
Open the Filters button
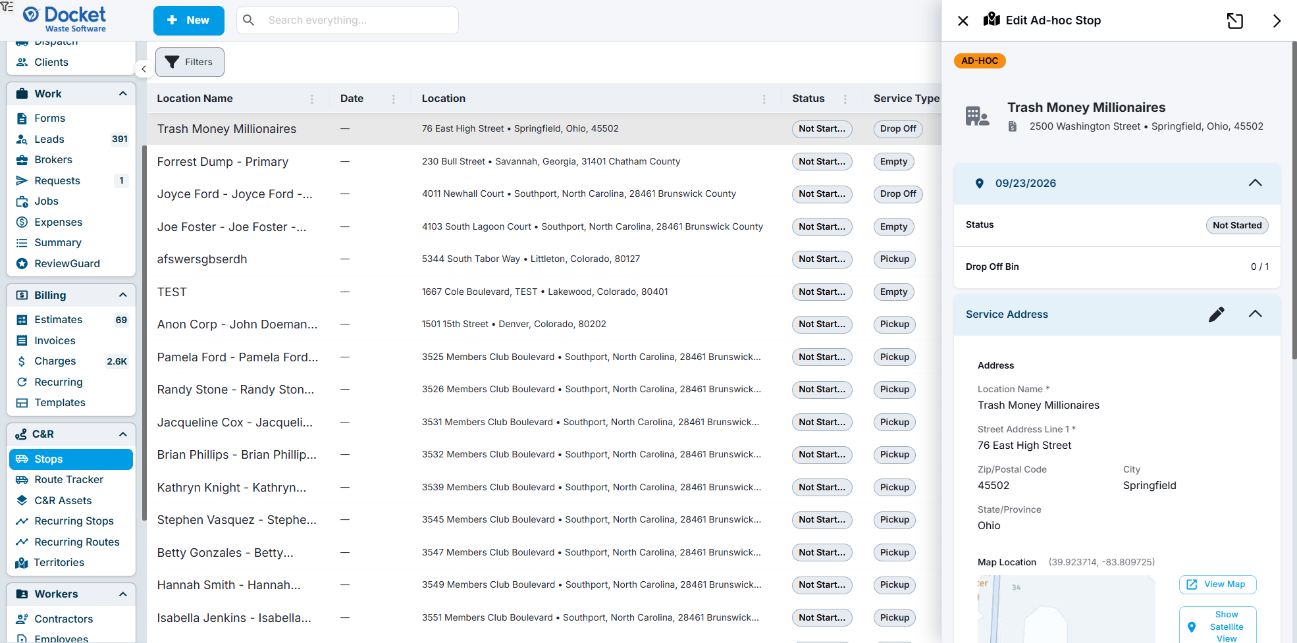[x=190, y=62]
